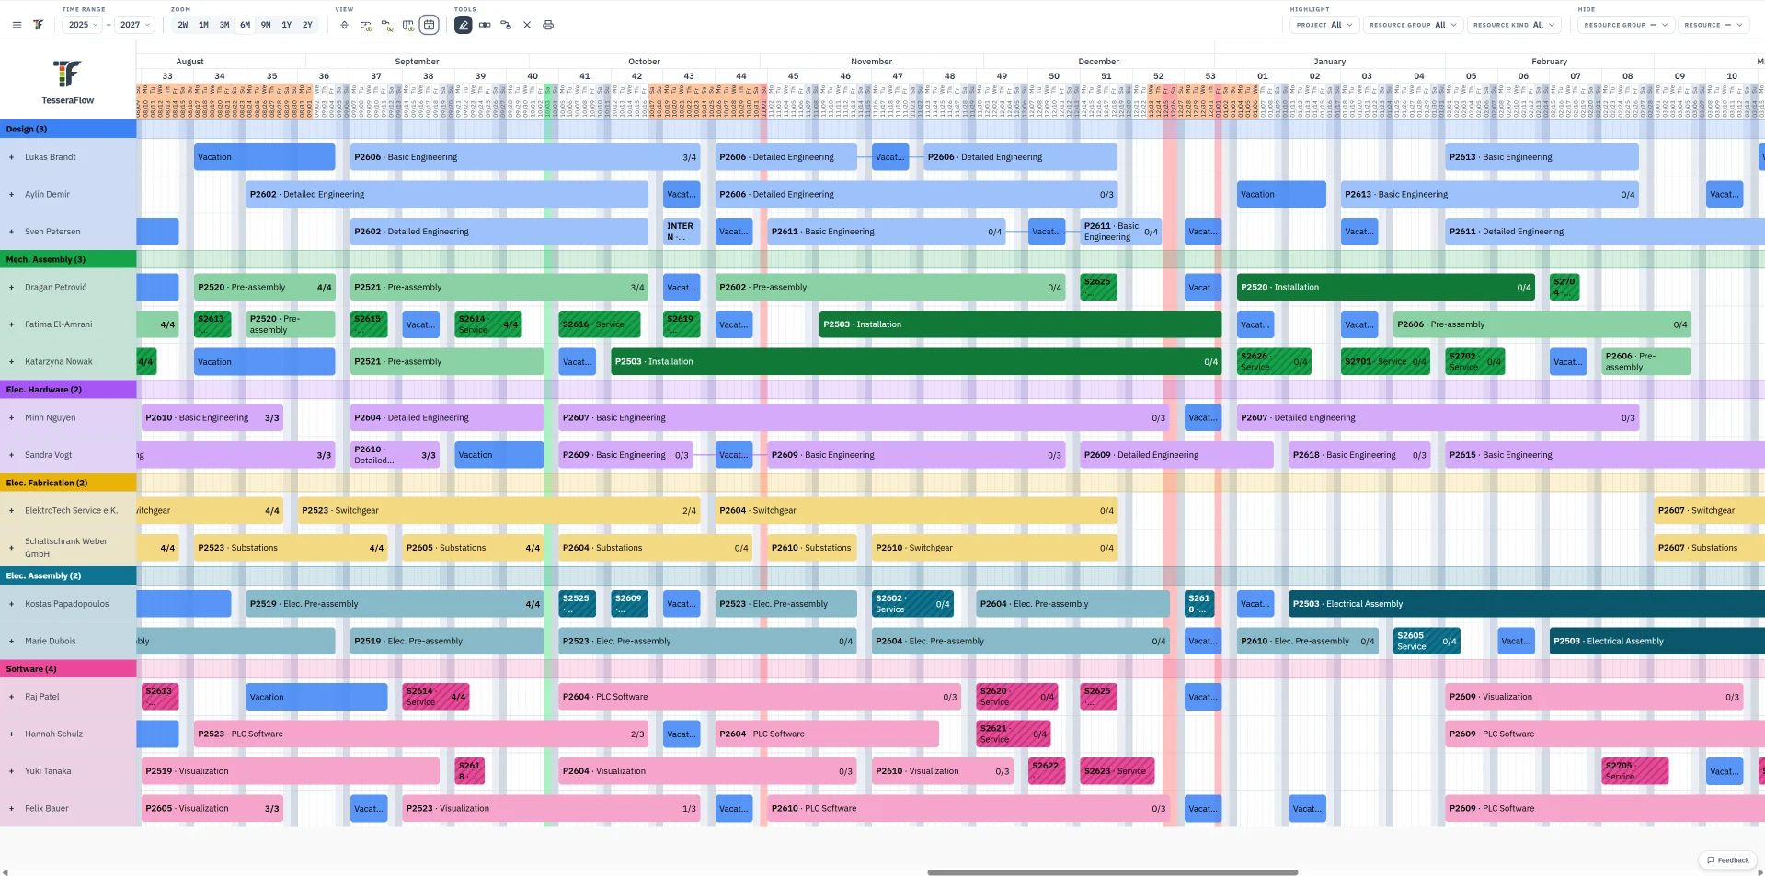This screenshot has height=876, width=1765.
Task: Toggle the pencil edit mode tool
Action: [x=464, y=25]
